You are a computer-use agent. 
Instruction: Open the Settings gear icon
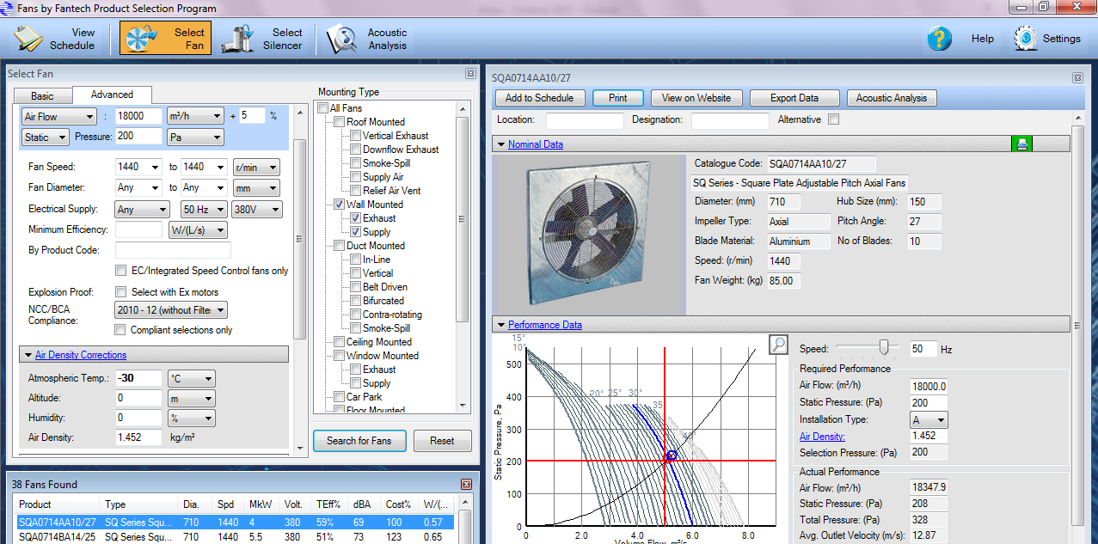click(x=1026, y=39)
